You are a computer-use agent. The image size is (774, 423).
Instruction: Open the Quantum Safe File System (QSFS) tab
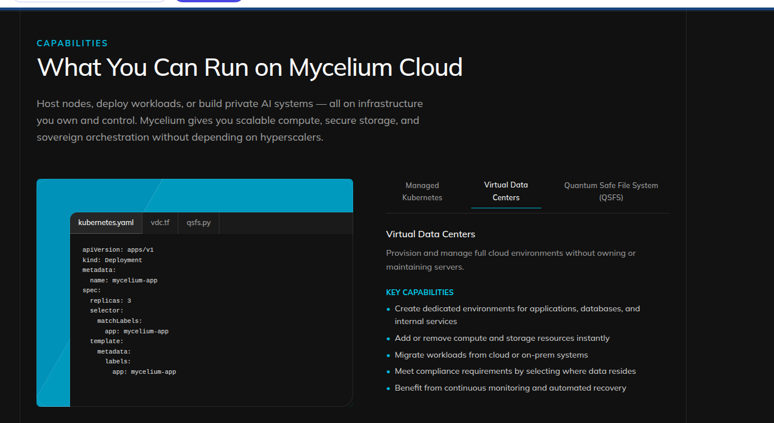[611, 192]
